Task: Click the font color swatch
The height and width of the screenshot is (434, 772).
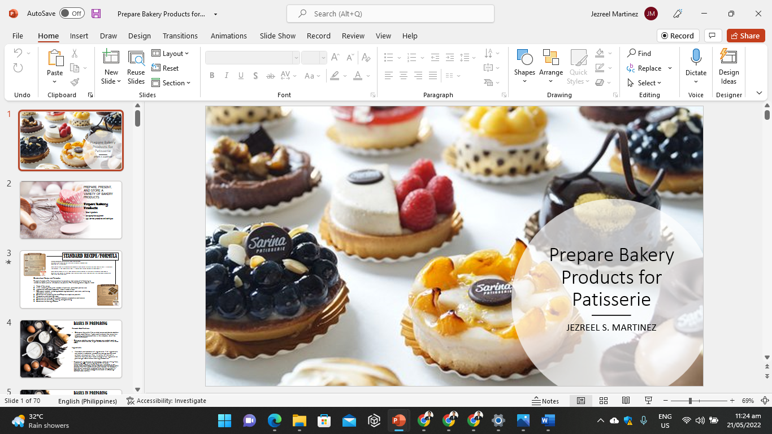Action: pyautogui.click(x=357, y=76)
